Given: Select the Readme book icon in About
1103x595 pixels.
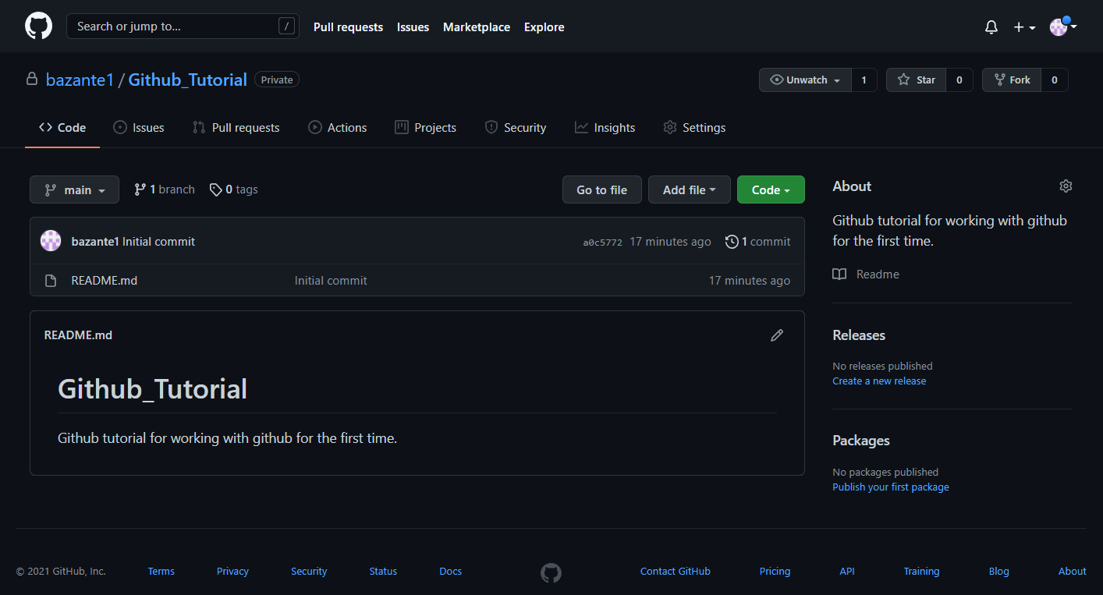Looking at the screenshot, I should click(839, 274).
